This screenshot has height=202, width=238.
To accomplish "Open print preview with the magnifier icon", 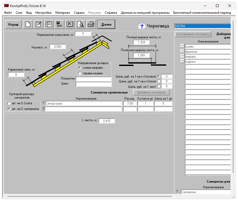I will point(80,24).
